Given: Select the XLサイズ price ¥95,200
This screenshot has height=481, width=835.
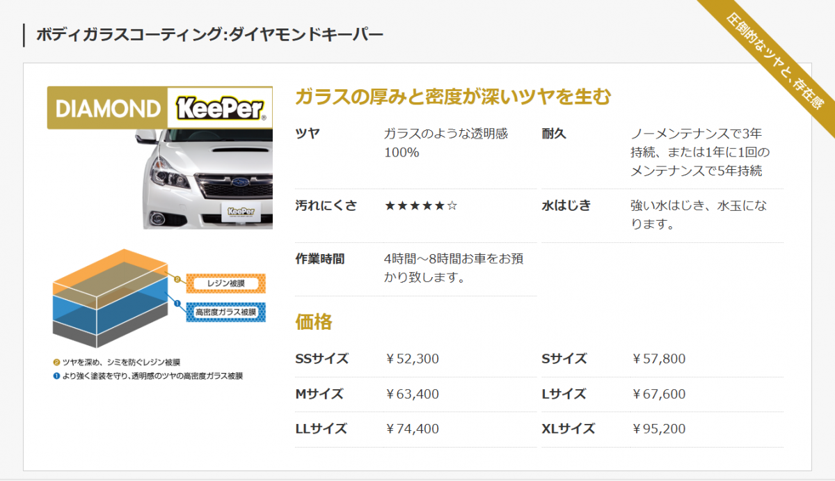Looking at the screenshot, I should [658, 429].
